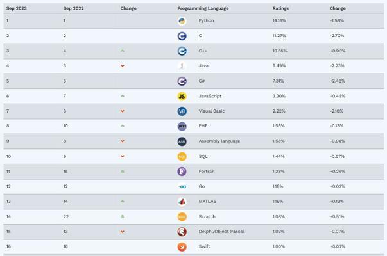Select the C++ logo icon
Viewport: 387px width, 256px height.
(182, 51)
